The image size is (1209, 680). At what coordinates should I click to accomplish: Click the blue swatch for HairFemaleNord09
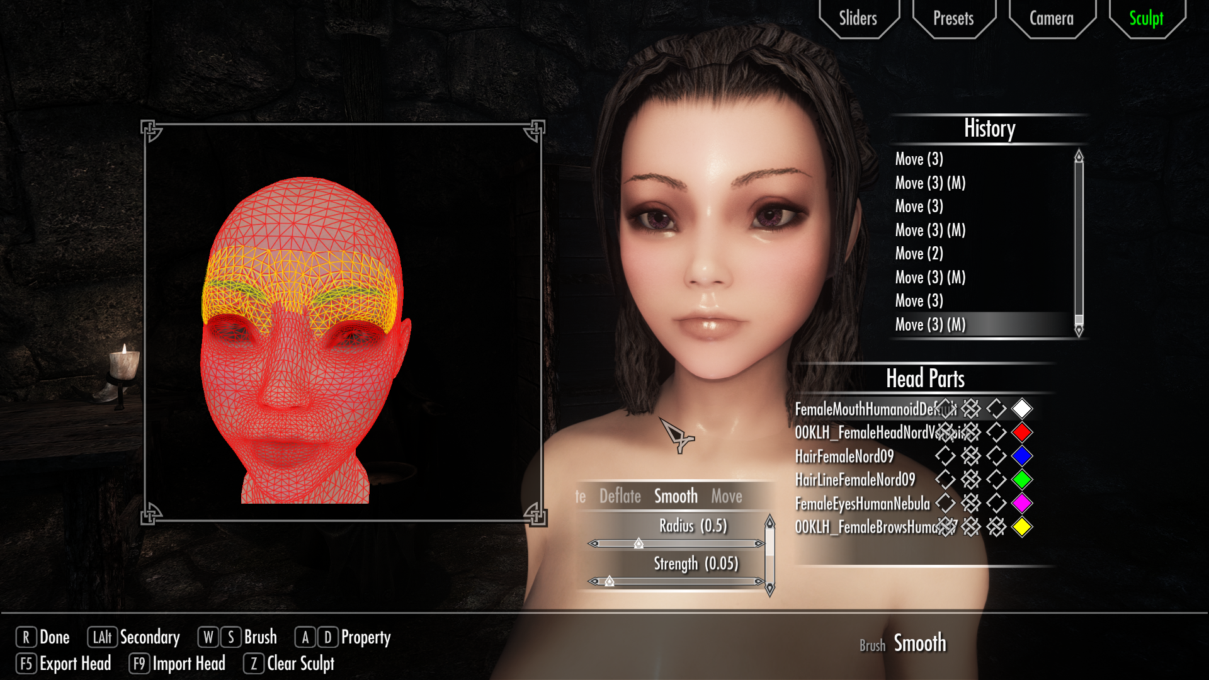pos(1022,456)
